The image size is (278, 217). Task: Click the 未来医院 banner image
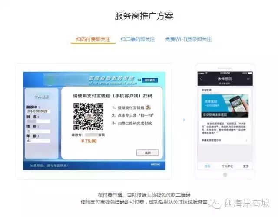tap(225, 106)
